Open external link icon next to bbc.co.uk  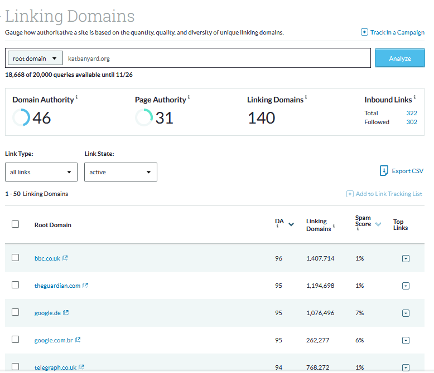tap(65, 258)
